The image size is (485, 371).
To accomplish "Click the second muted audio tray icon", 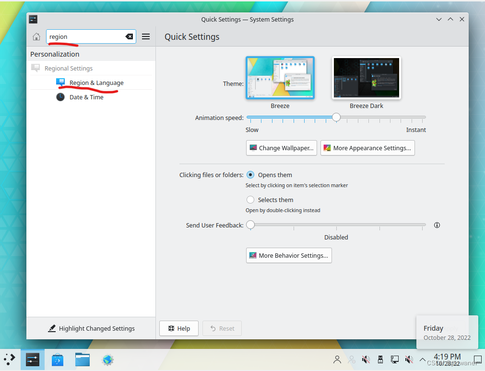I will point(409,359).
